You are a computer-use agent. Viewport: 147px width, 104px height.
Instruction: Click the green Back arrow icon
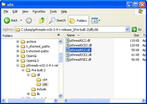(x=7, y=20)
